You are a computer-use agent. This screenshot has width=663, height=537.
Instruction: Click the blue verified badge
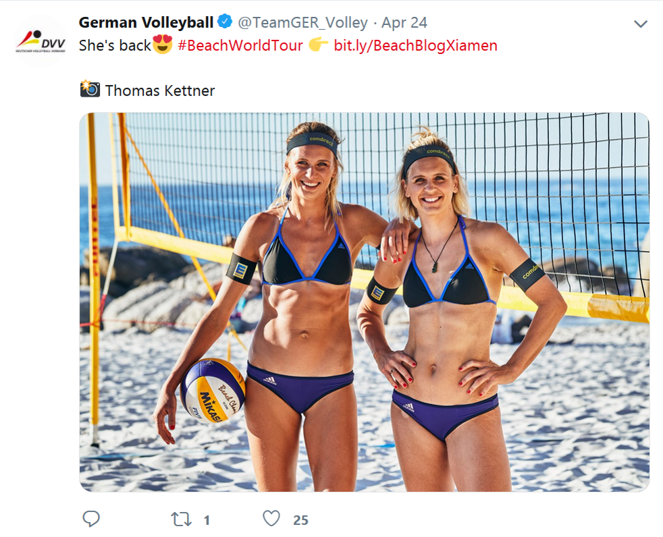point(225,21)
